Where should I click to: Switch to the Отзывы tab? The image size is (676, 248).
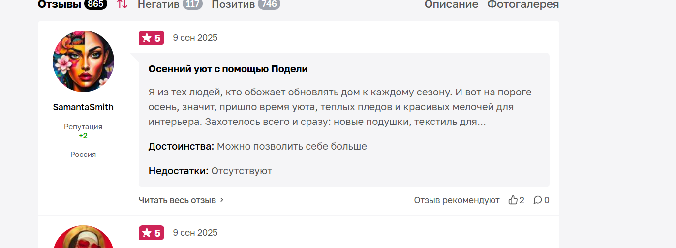tap(60, 4)
